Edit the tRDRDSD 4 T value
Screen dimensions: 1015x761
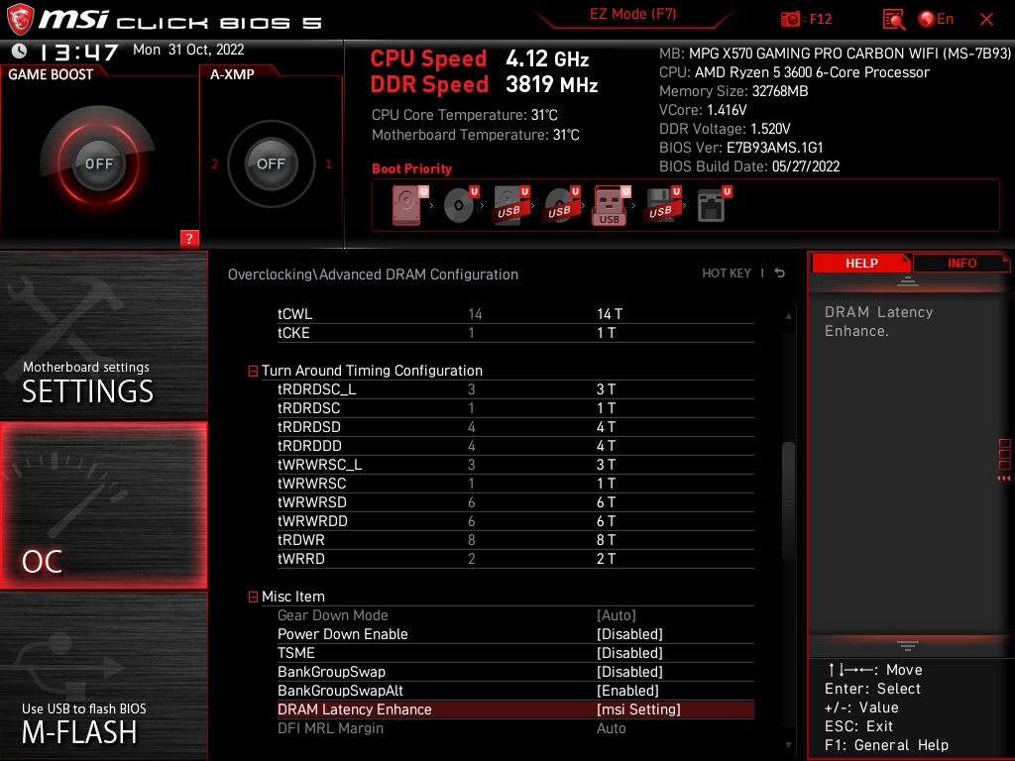[606, 427]
